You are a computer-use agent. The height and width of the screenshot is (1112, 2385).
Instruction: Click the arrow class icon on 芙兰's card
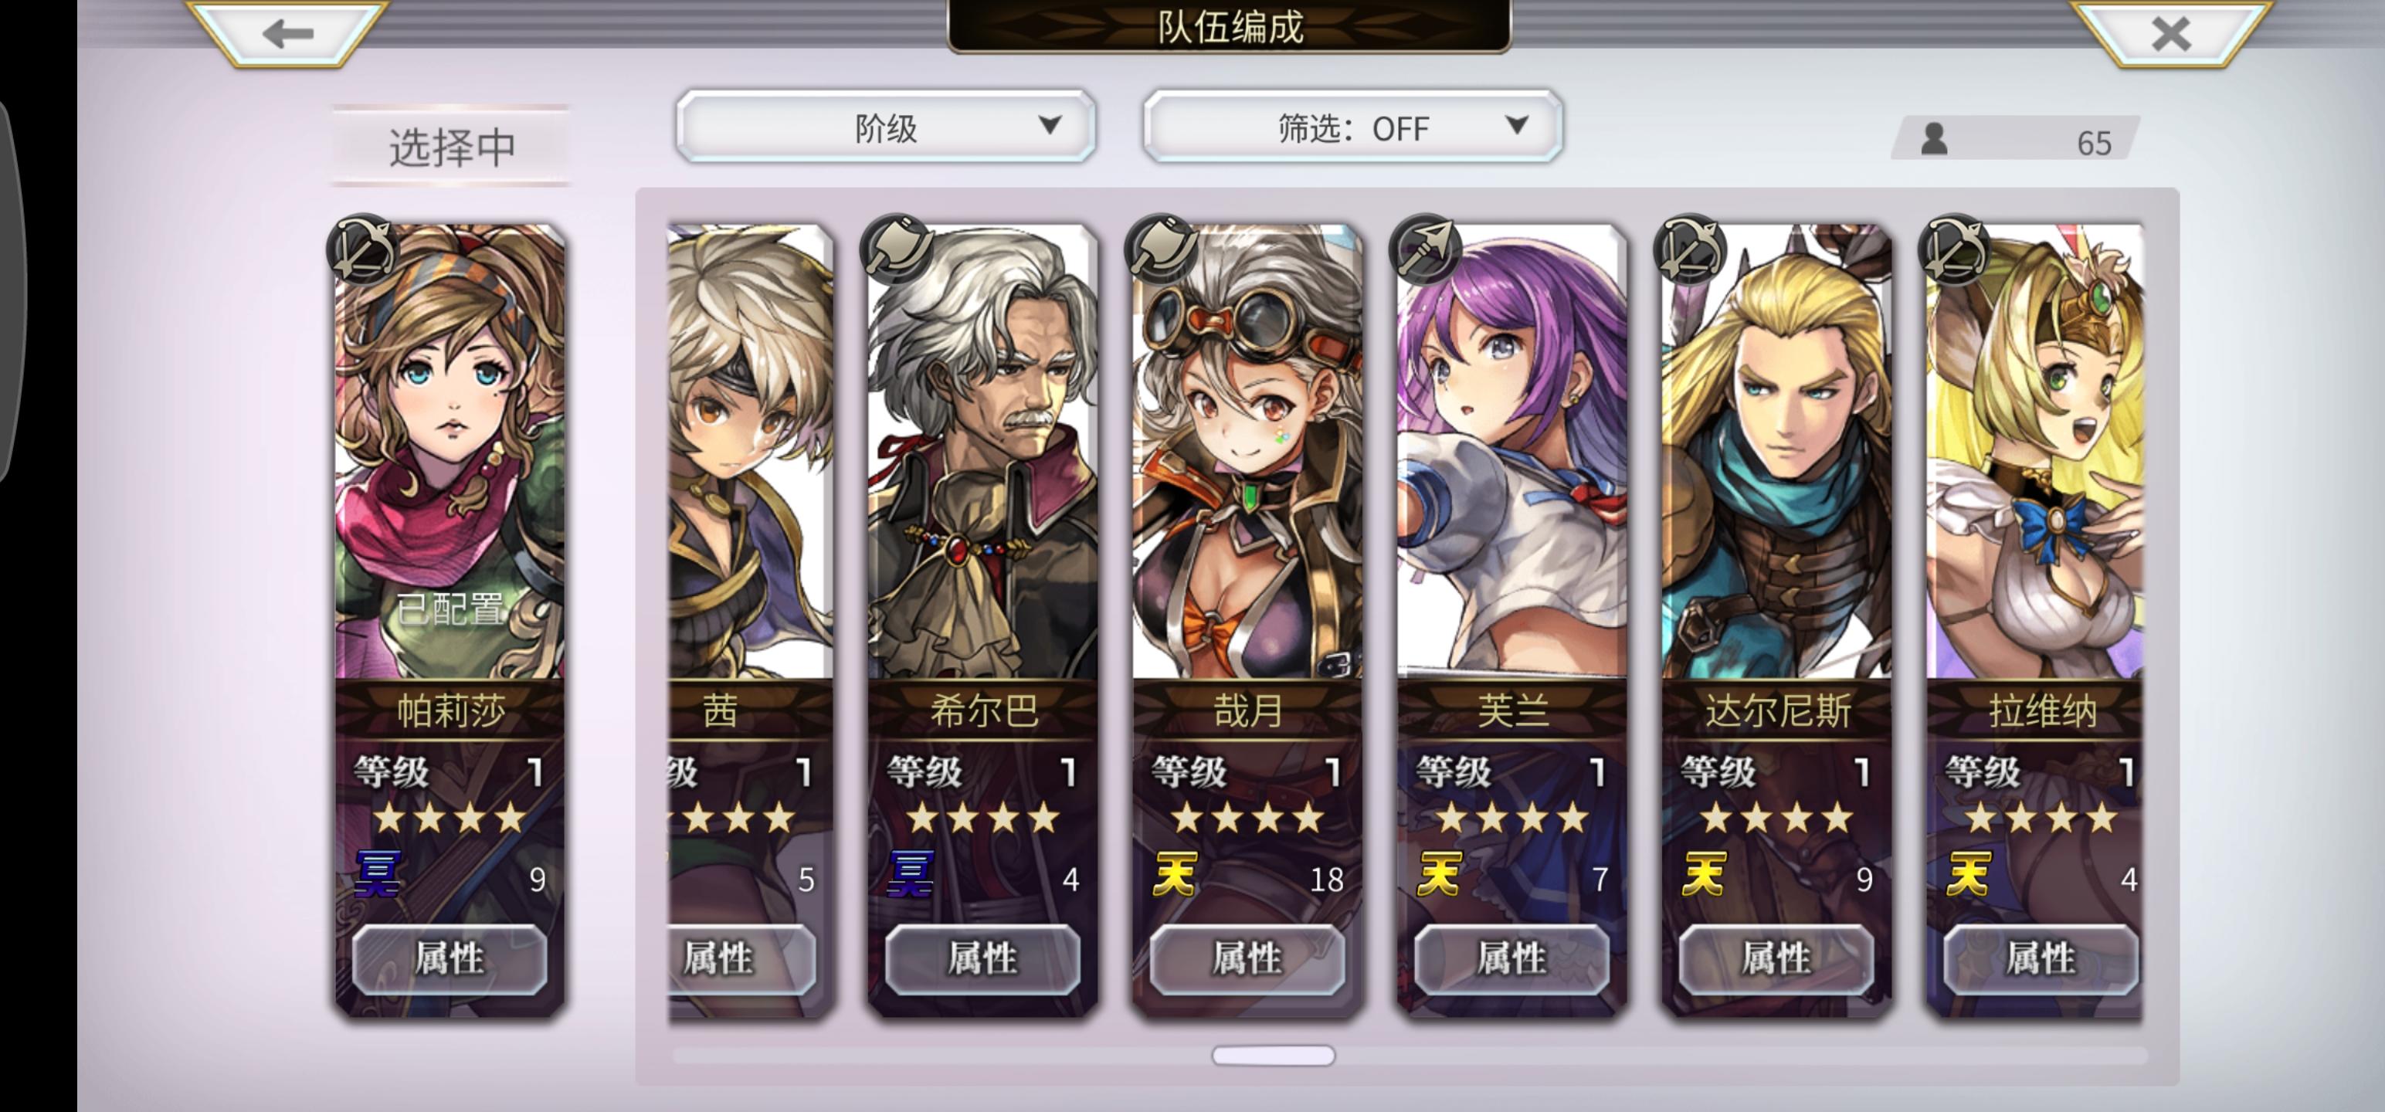pos(1425,248)
